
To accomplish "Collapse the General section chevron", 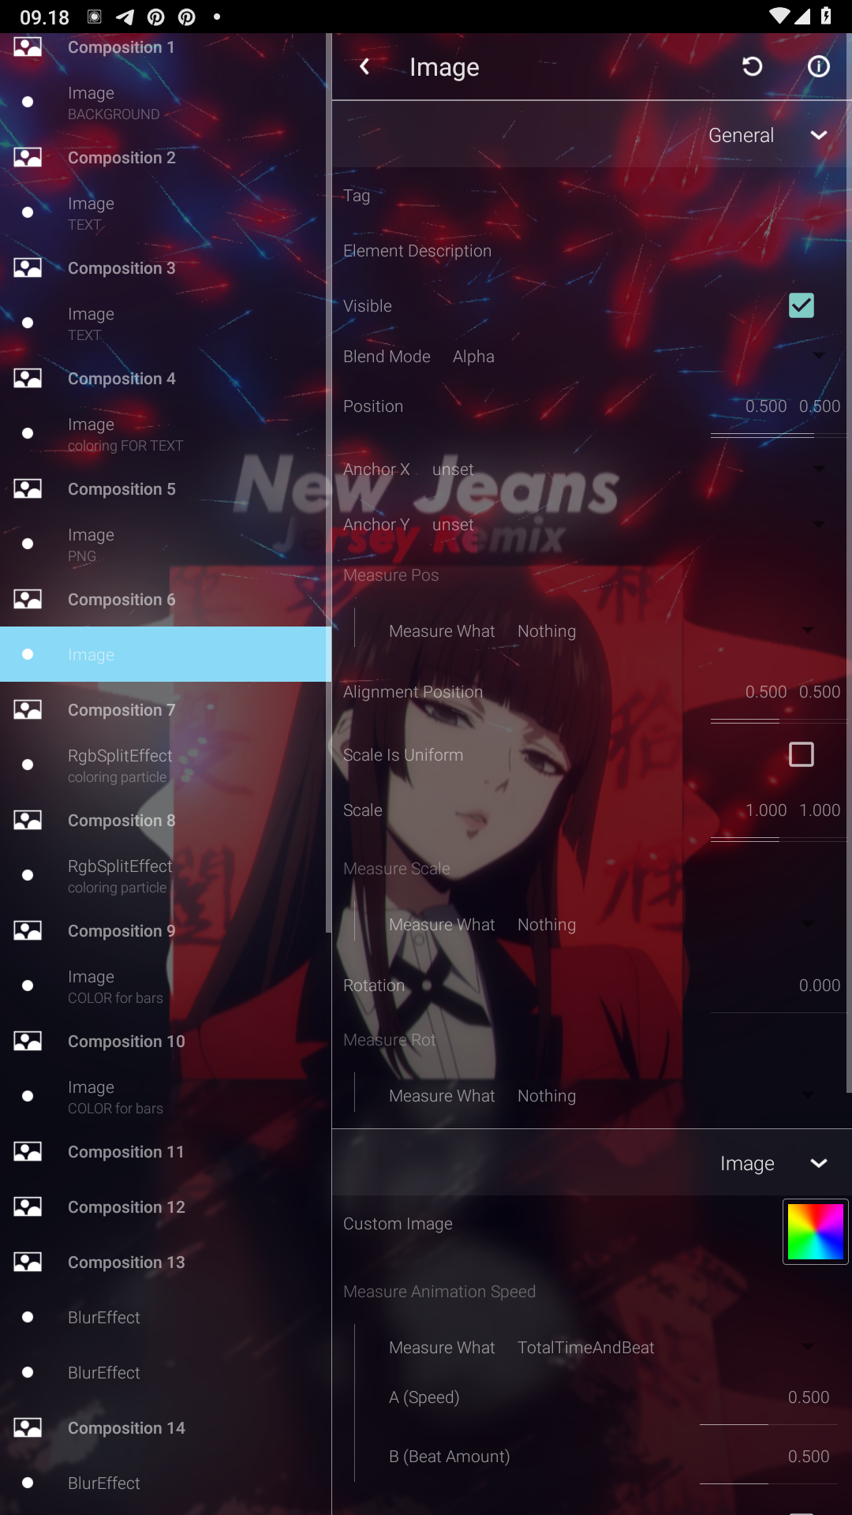I will (x=819, y=135).
